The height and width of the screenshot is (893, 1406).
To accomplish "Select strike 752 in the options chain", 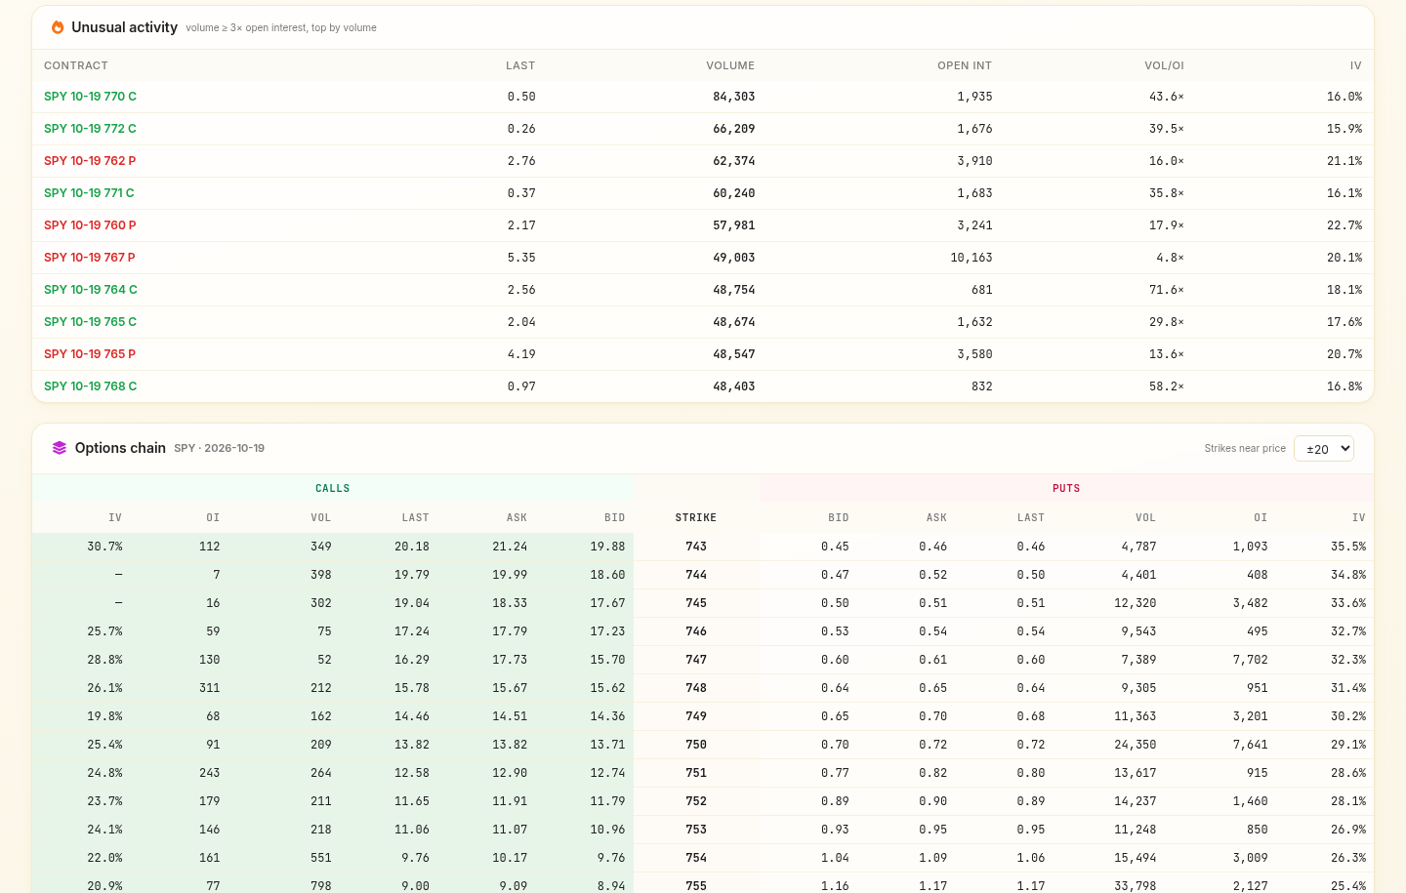I will 696,801.
